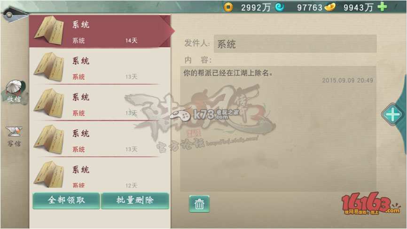Click 全部领取 claim all button
The width and height of the screenshot is (407, 229).
pyautogui.click(x=66, y=200)
